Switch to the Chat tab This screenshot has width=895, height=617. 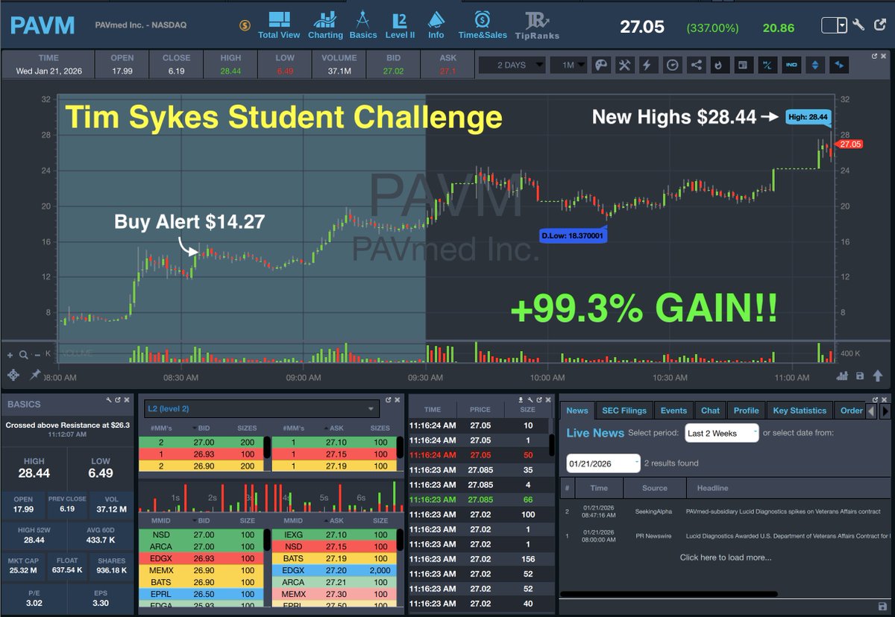tap(711, 411)
